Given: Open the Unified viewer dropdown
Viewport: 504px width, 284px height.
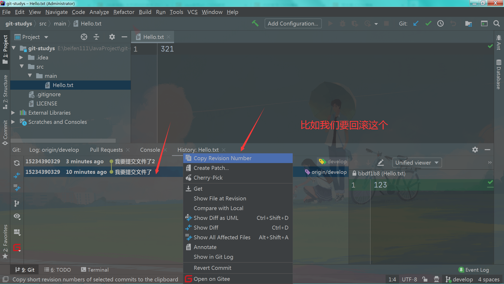Looking at the screenshot, I should pos(417,163).
